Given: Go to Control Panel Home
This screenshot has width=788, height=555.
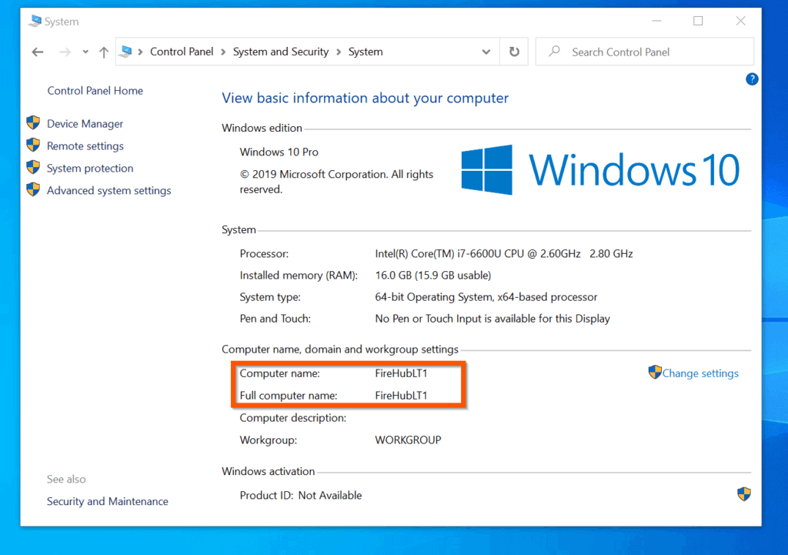Looking at the screenshot, I should 95,91.
